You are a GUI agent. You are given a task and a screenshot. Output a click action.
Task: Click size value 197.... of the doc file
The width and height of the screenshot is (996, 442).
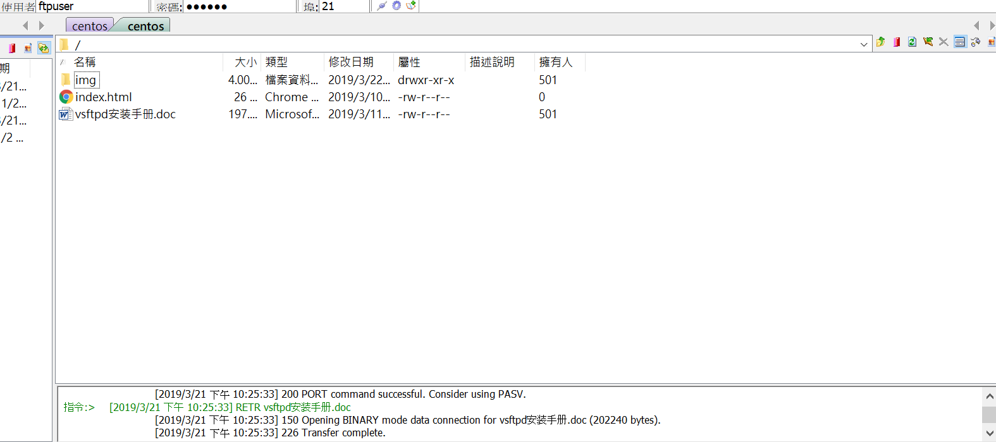[x=243, y=114]
